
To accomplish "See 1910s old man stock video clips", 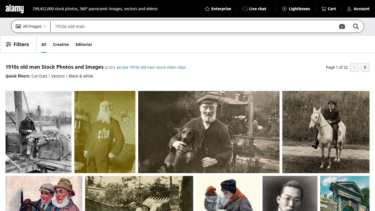I will [151, 67].
